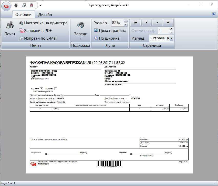Click the page number up arrow

point(172,29)
